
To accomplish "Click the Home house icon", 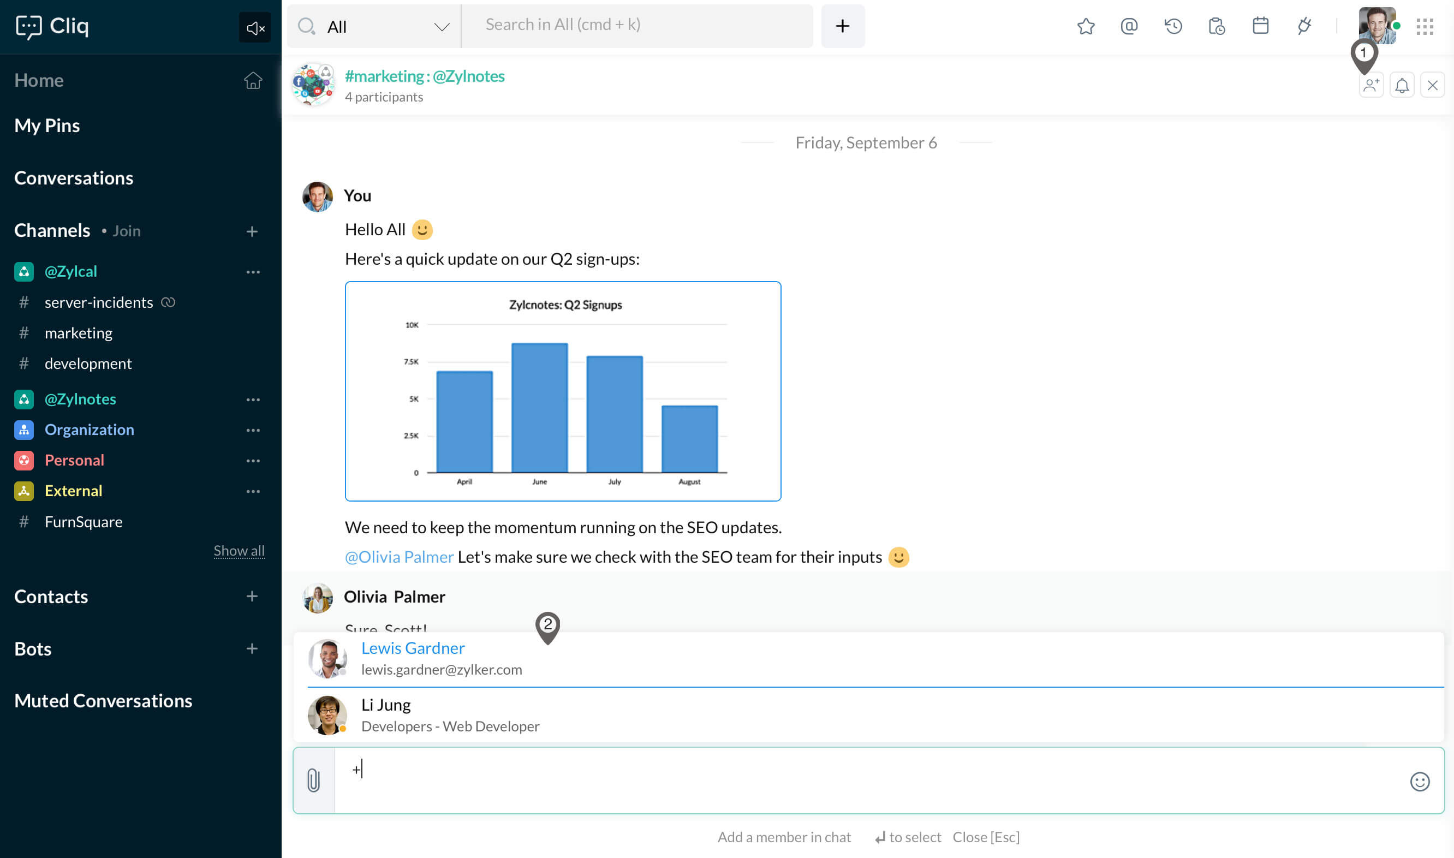I will (253, 80).
